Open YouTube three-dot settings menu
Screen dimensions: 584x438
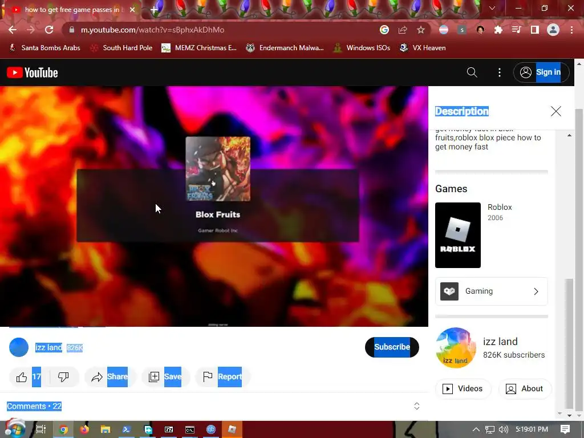tap(500, 72)
